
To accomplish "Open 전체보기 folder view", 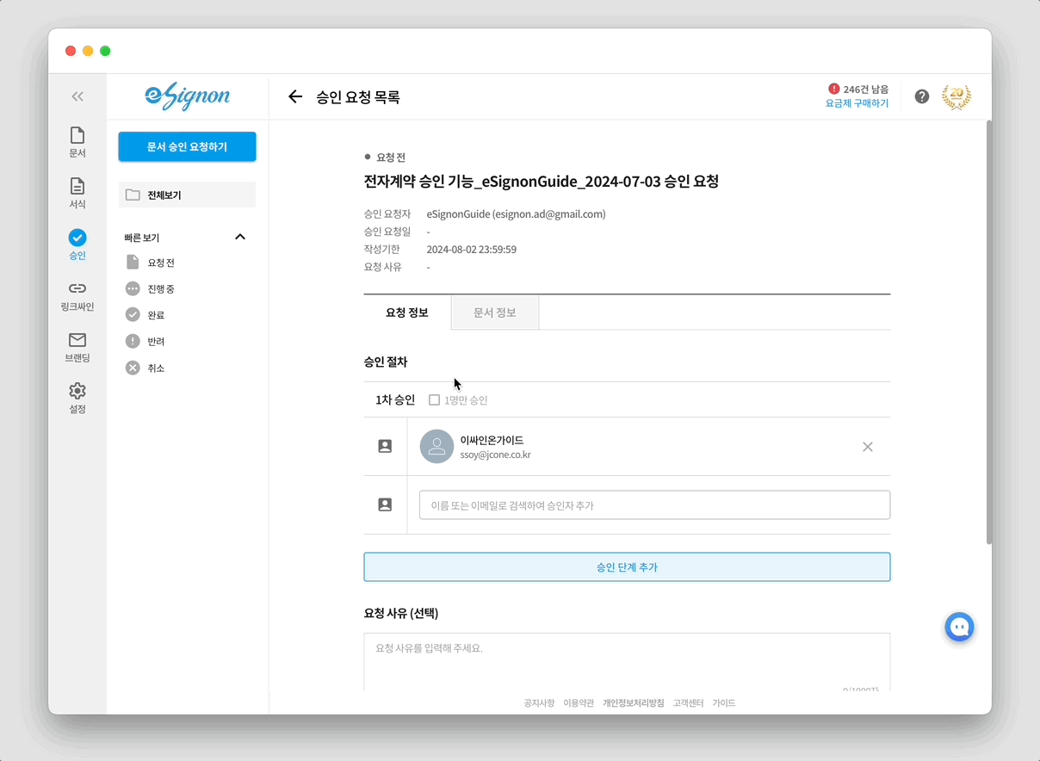I will point(187,195).
